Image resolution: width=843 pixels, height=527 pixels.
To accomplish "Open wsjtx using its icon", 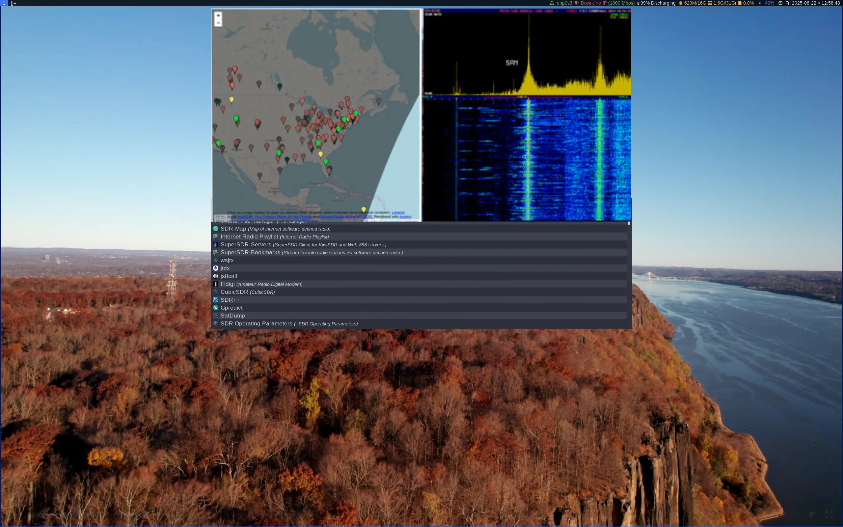I will point(216,260).
